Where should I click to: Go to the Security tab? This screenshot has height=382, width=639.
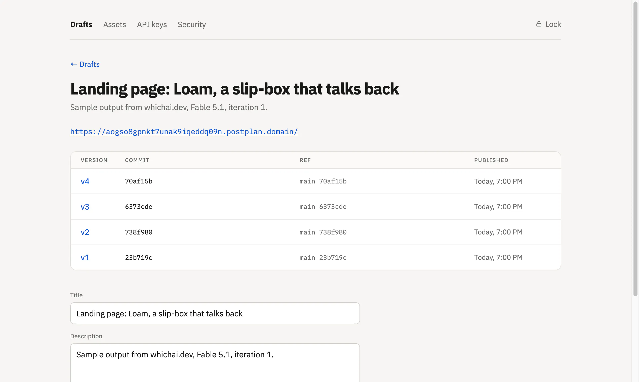[192, 24]
